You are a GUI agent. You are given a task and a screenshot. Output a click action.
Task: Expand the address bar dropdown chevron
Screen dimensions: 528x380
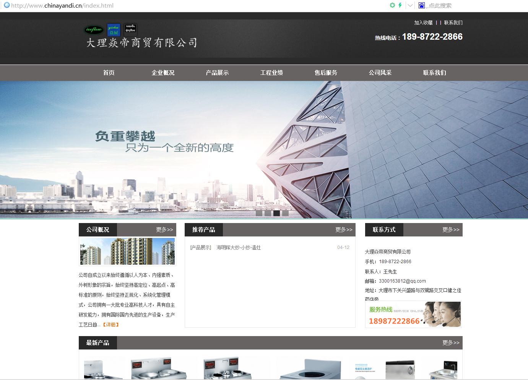410,5
